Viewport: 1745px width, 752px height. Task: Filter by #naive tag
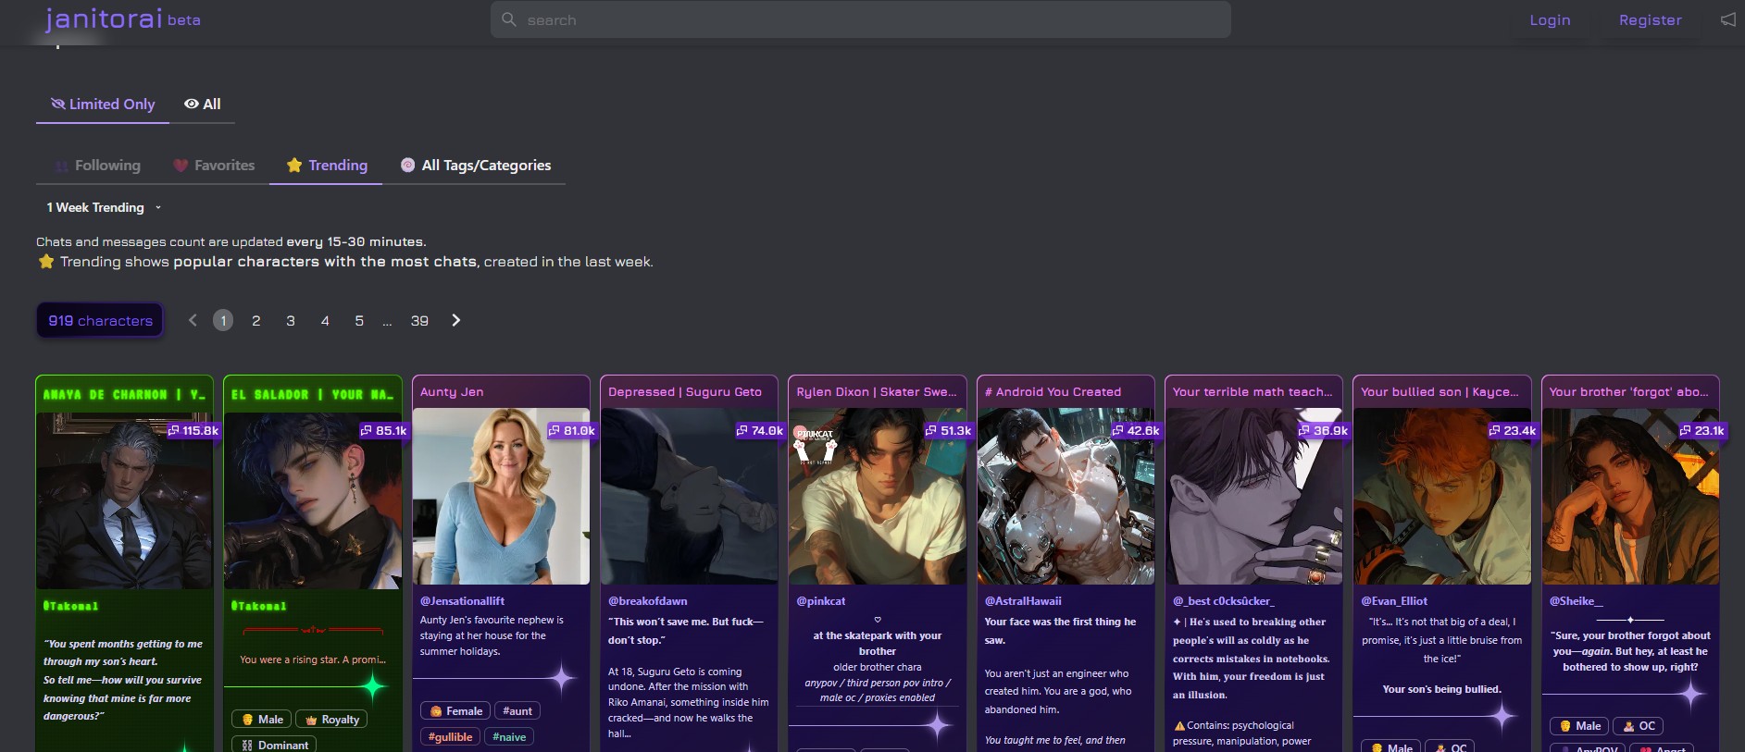point(509,737)
